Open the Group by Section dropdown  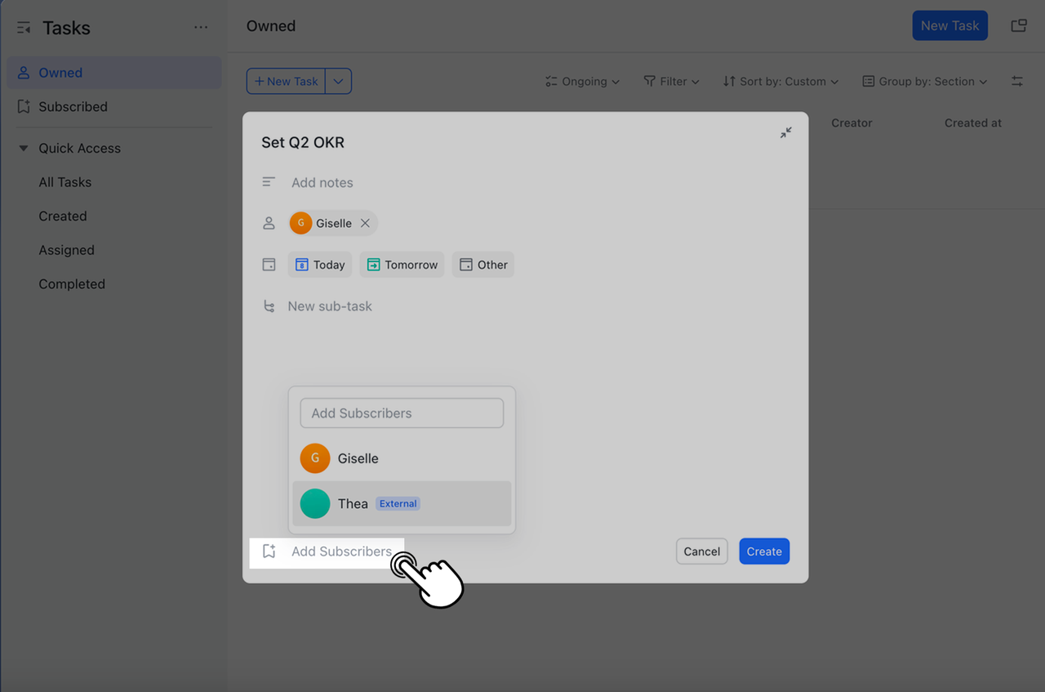pos(923,81)
